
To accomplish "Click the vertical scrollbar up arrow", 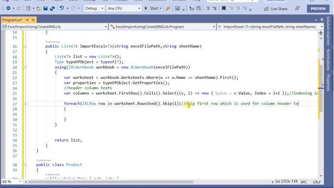I will pyautogui.click(x=321, y=38).
